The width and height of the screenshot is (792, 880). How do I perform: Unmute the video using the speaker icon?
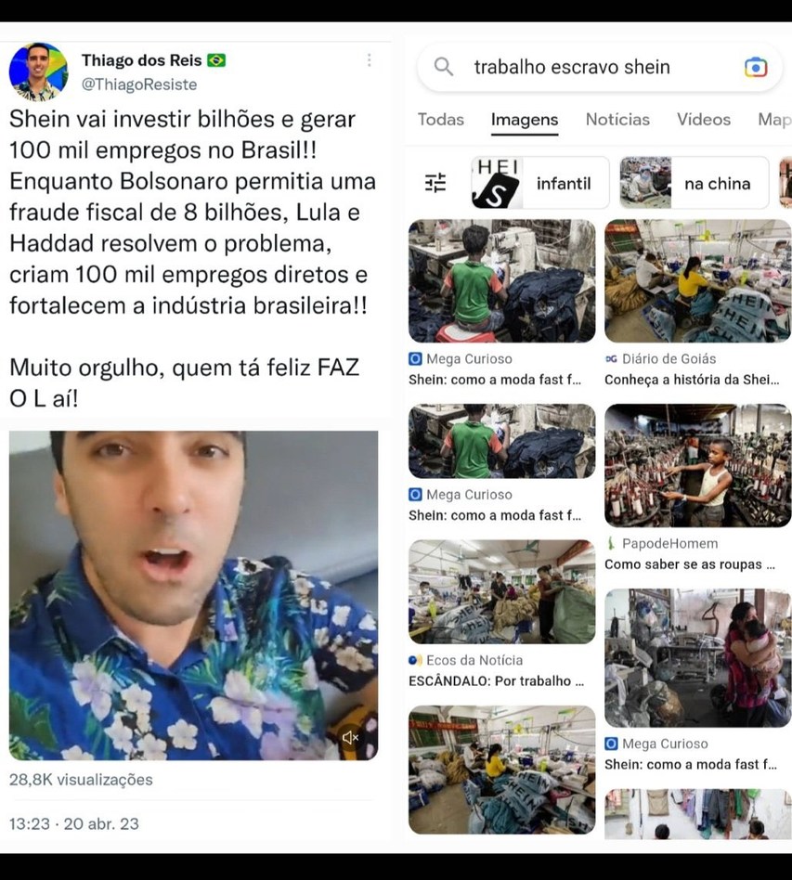(350, 737)
